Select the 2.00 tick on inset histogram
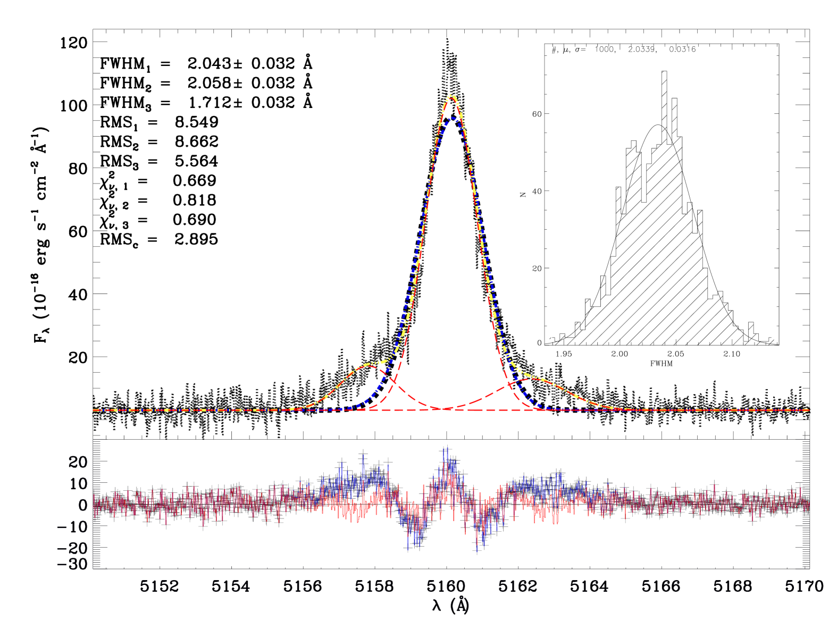 tap(620, 354)
